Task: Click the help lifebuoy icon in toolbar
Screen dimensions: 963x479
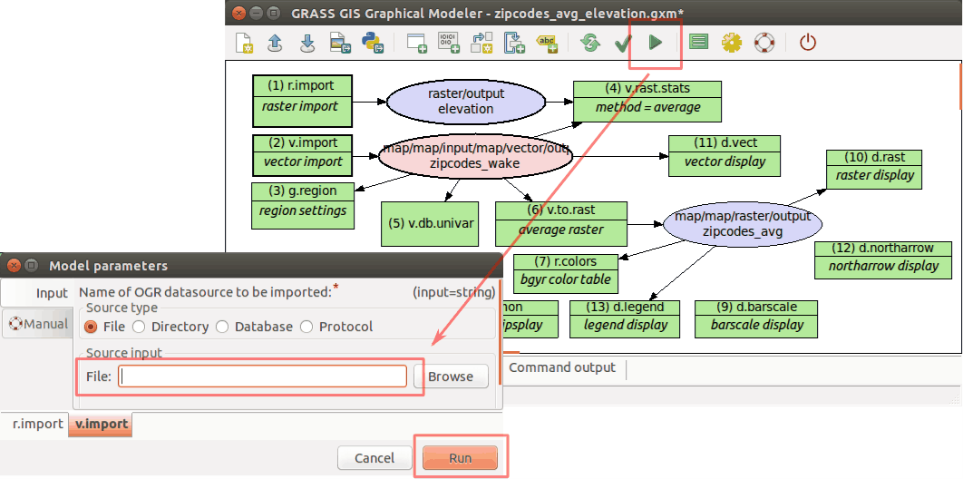Action: pos(765,43)
